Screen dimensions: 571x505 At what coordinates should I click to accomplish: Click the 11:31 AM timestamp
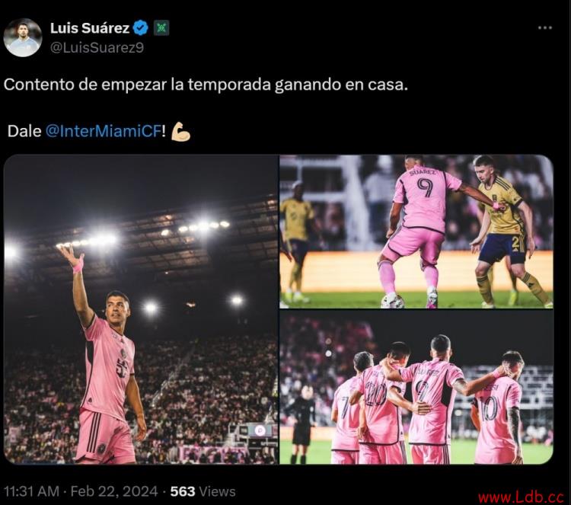[x=31, y=491]
